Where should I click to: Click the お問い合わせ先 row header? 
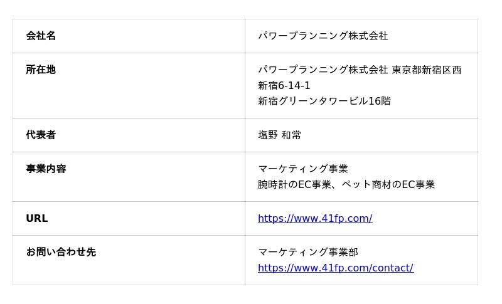click(61, 253)
